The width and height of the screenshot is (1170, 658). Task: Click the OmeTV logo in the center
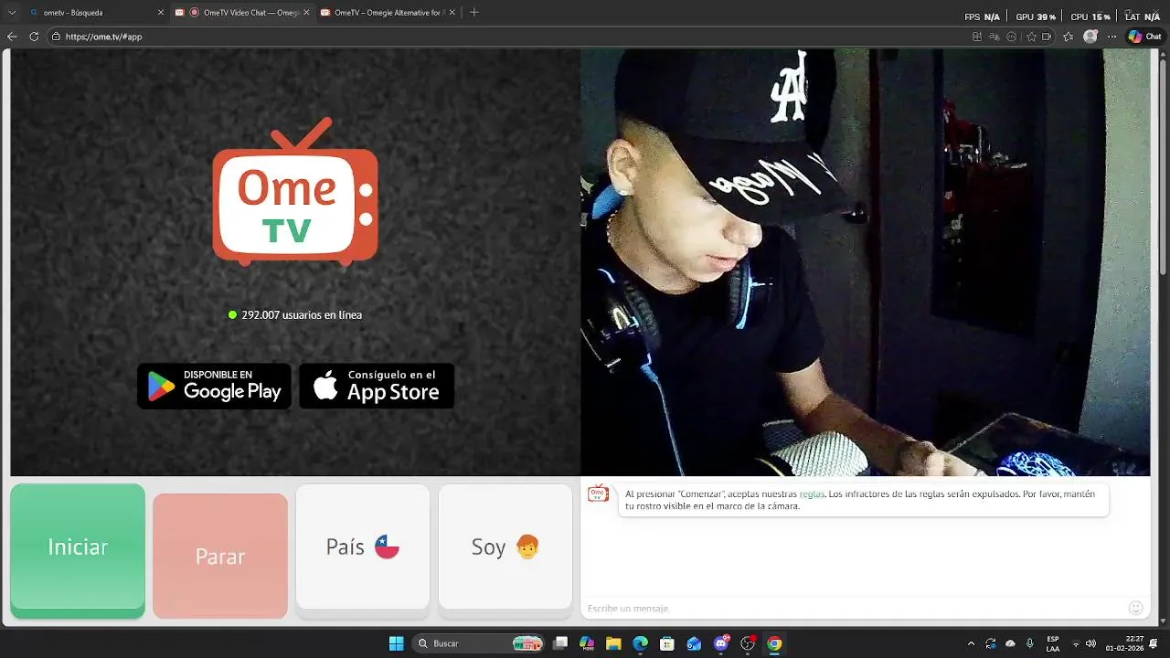click(295, 192)
